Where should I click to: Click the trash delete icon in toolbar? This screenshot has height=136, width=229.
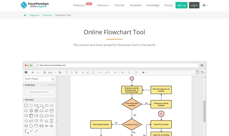coord(76,73)
